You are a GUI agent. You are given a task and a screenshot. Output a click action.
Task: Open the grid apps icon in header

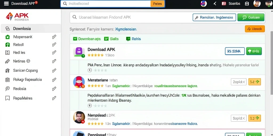pyautogui.click(x=247, y=4)
